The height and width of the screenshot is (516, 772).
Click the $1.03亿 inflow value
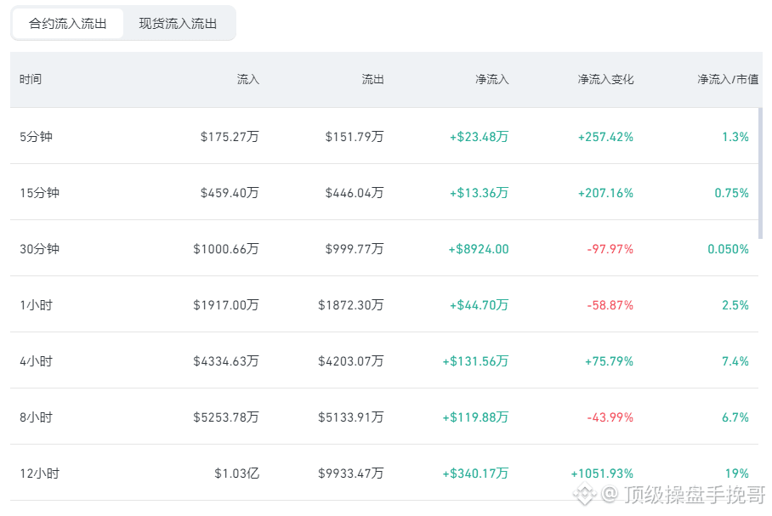coord(236,473)
